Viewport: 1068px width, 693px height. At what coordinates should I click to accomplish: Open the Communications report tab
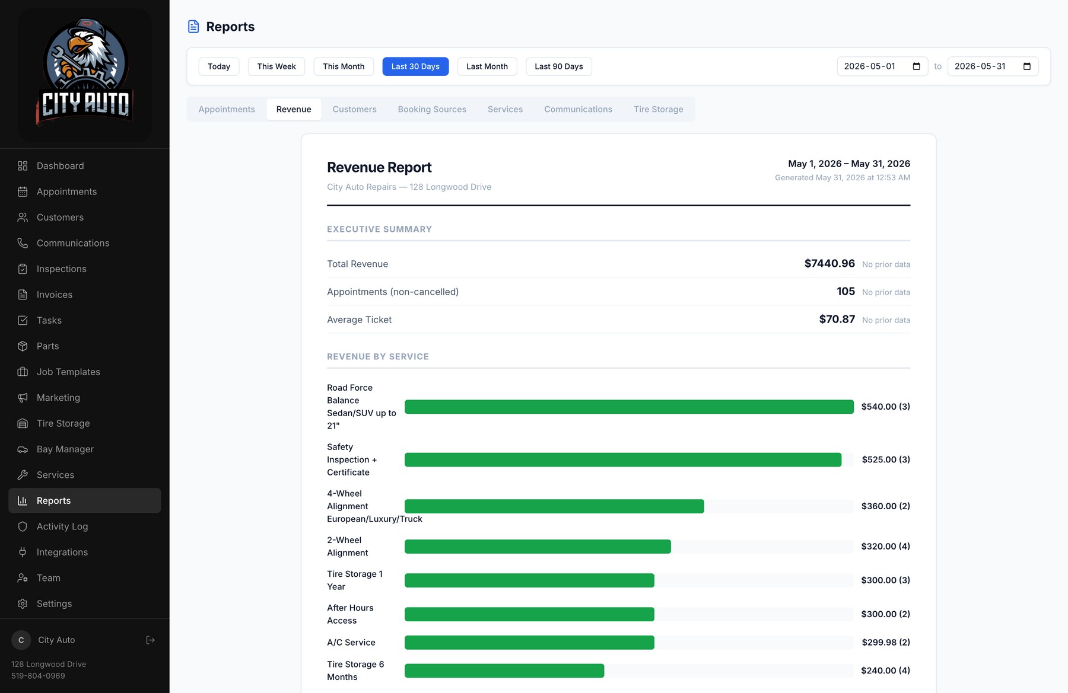578,110
